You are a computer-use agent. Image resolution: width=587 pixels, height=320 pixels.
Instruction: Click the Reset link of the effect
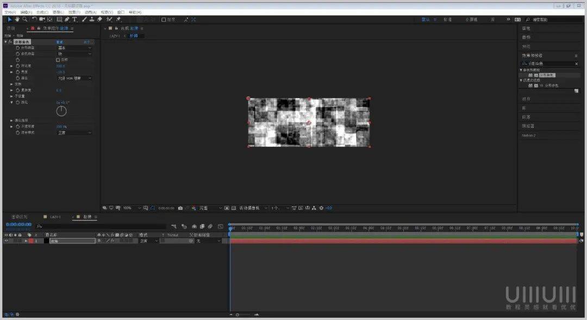pyautogui.click(x=60, y=42)
